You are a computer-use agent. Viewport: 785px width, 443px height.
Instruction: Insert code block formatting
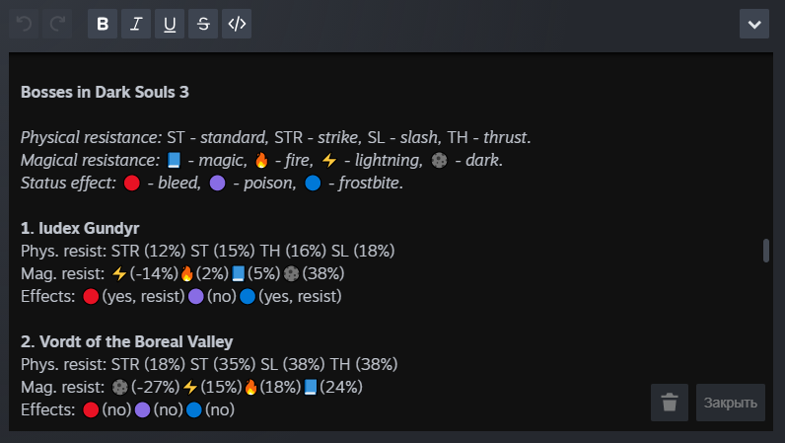point(237,25)
